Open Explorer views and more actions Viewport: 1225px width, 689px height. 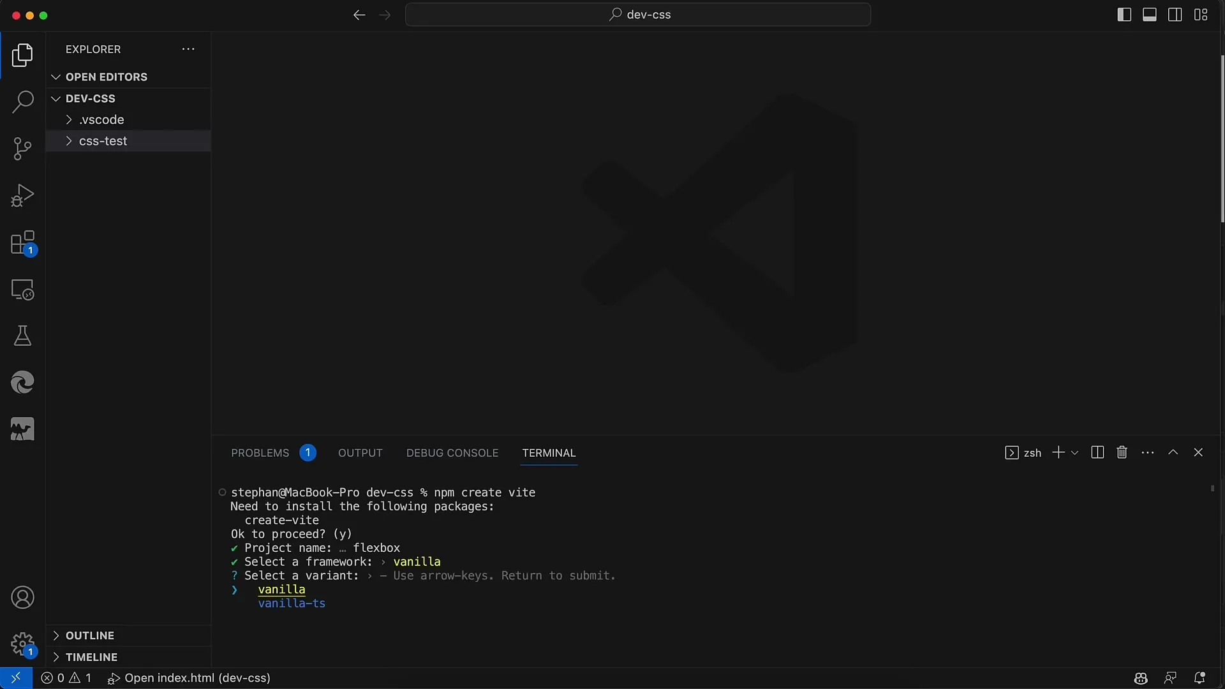click(x=188, y=49)
